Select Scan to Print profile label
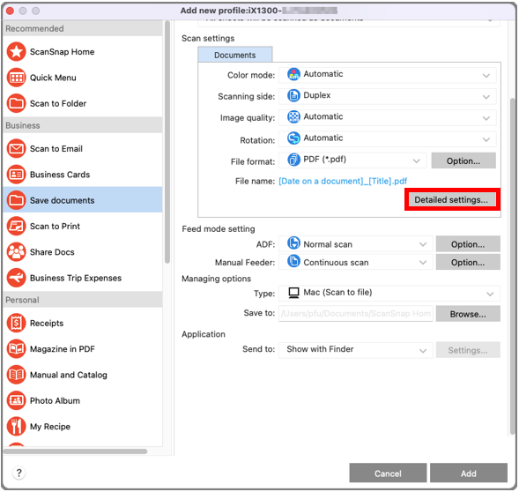 coord(55,227)
